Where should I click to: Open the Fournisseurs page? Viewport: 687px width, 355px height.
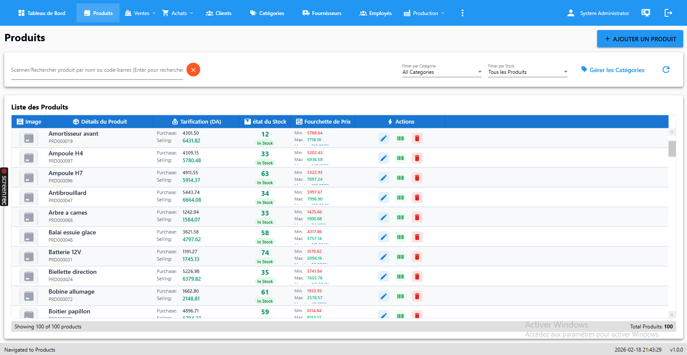click(322, 13)
